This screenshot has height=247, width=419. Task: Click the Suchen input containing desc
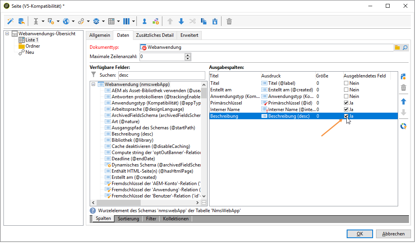pos(162,75)
